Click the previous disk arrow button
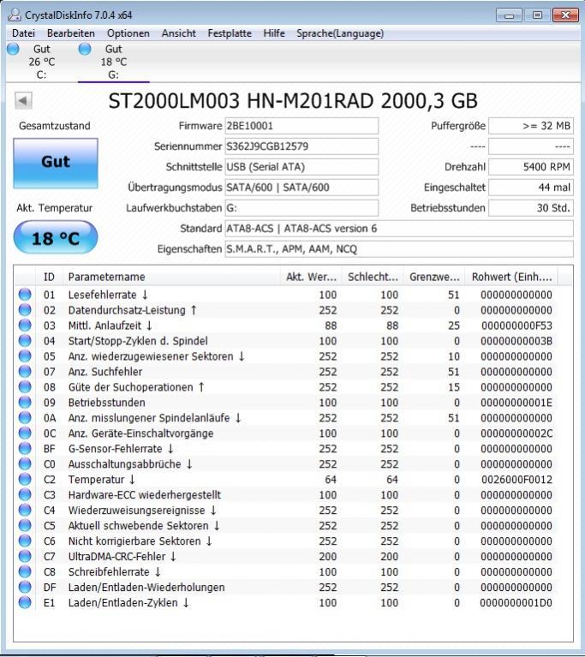This screenshot has width=585, height=657. tap(23, 100)
